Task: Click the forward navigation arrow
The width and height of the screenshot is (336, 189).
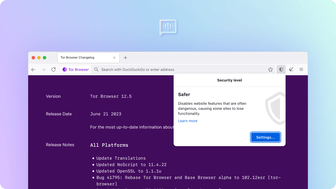Action: pos(43,70)
